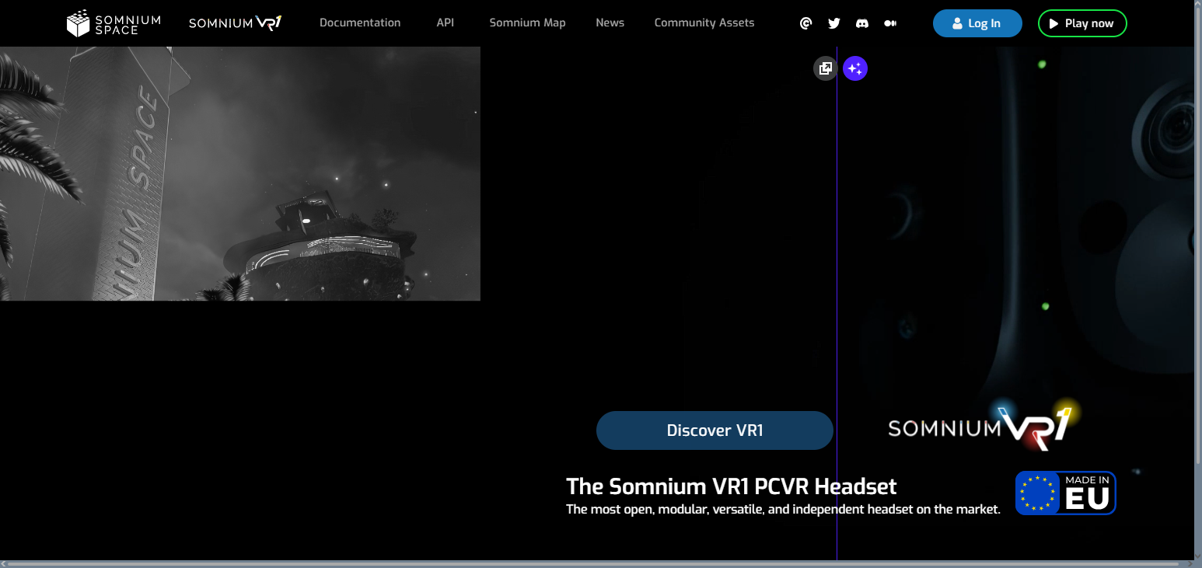Click the Made in EU badge

click(1066, 493)
